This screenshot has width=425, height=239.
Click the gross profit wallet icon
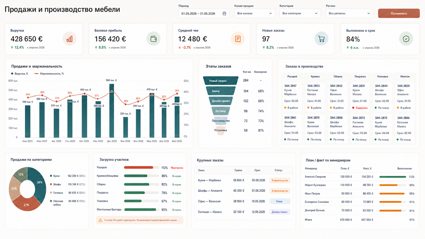coord(154,39)
